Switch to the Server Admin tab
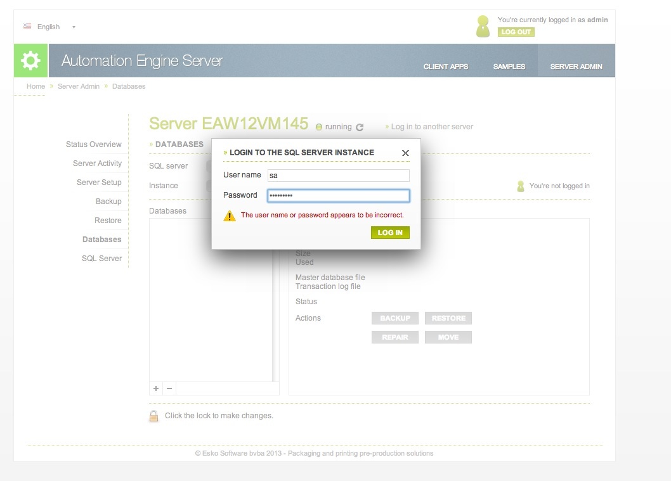The image size is (671, 481). [x=576, y=67]
